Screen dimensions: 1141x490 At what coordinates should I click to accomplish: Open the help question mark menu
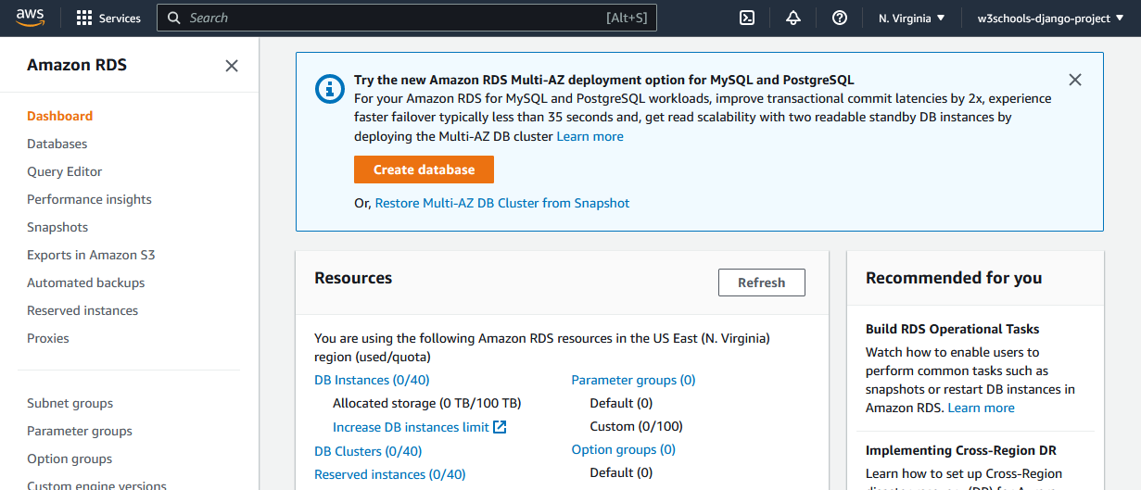point(840,19)
